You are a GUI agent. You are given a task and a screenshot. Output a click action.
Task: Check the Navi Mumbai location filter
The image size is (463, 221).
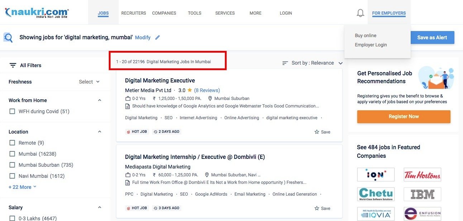12,176
